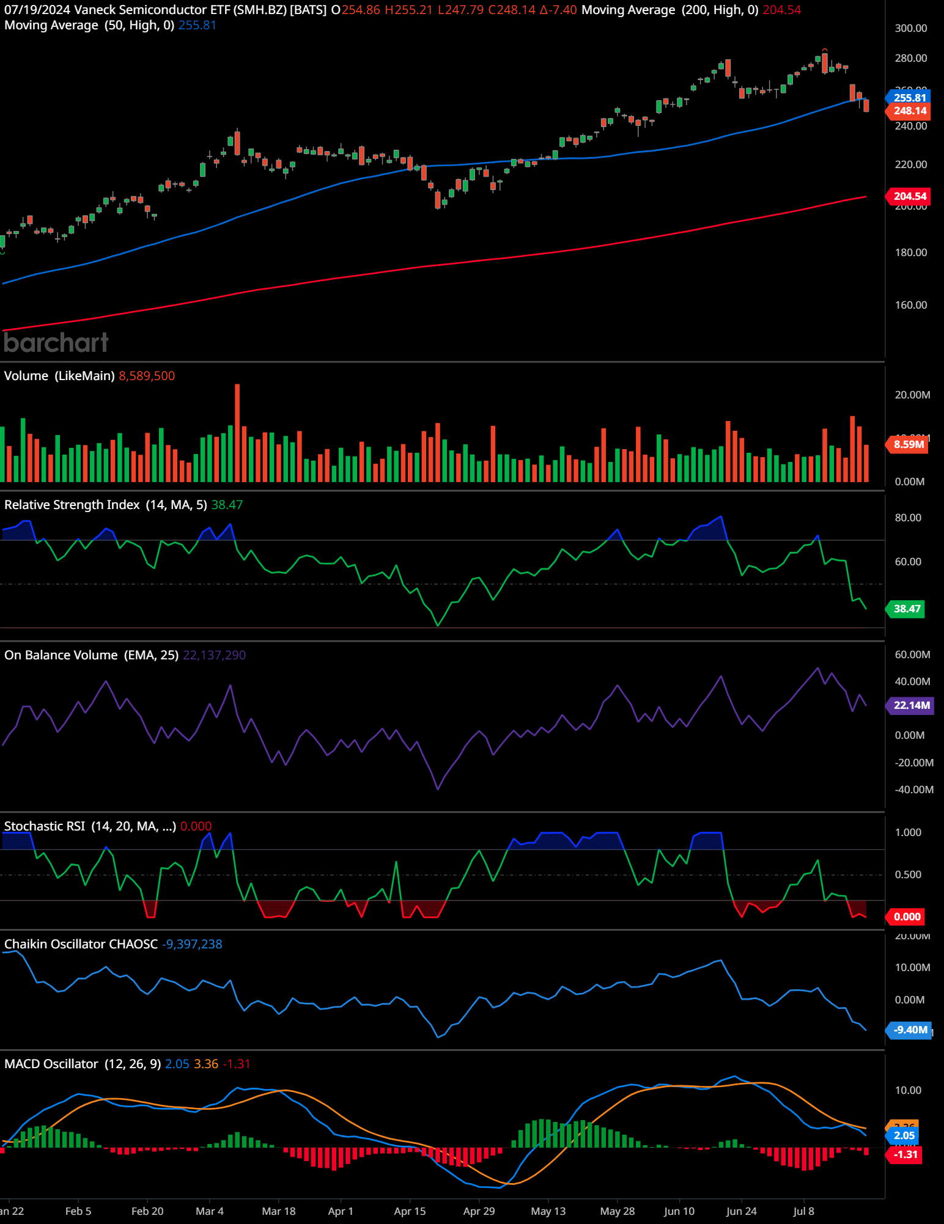The width and height of the screenshot is (944, 1224).
Task: Click the 'Mar 4' date axis label
Action: tap(210, 1211)
